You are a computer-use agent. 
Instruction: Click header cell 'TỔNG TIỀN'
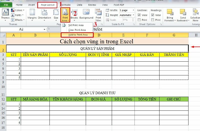coord(147,99)
